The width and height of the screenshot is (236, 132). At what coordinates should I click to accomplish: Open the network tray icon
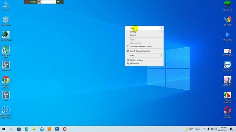point(212,129)
